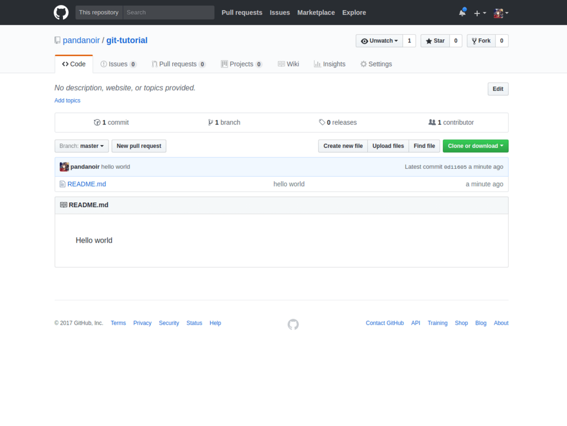Expand the Unwatch dropdown
Screen dimensions: 567x426
(379, 41)
